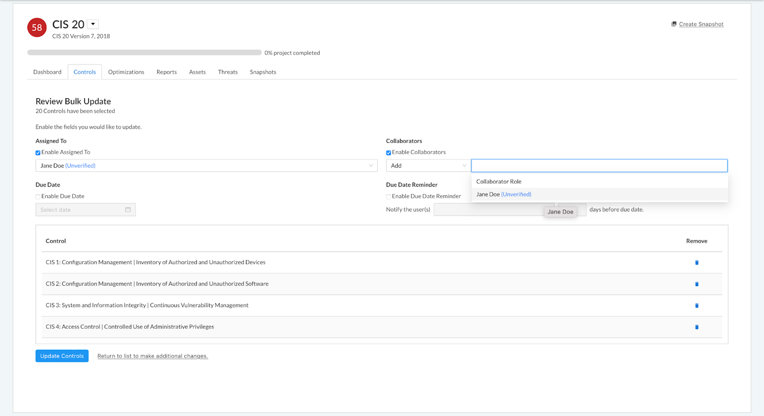Image resolution: width=764 pixels, height=416 pixels.
Task: Click the Update Controls button
Action: [62, 356]
